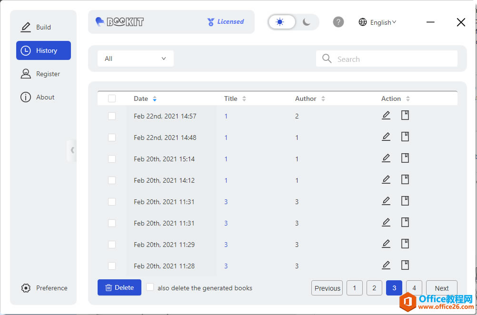This screenshot has width=477, height=315.
Task: Focus the Search input field
Action: coord(387,59)
